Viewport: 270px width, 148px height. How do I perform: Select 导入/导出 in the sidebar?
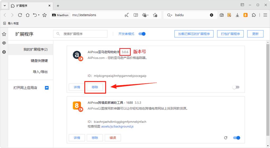coord(40,72)
